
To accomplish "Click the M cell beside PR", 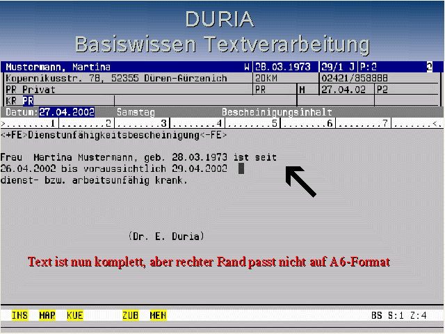I will pos(302,90).
